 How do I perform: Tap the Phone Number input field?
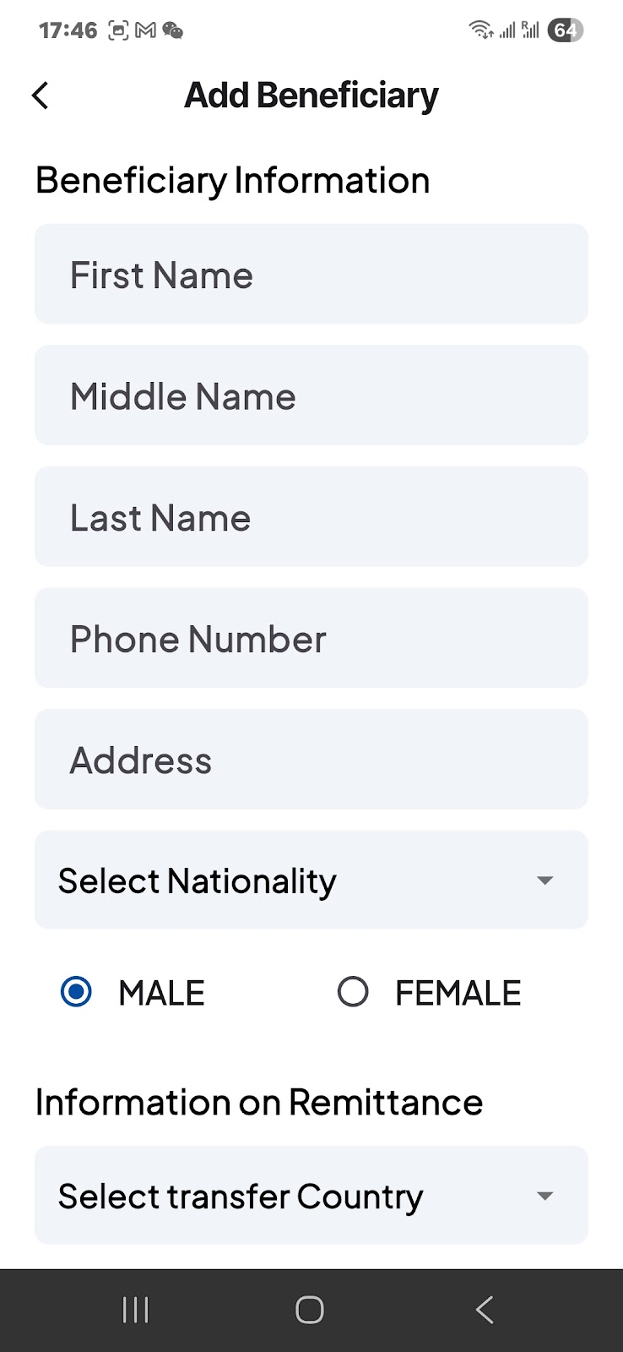pos(311,638)
